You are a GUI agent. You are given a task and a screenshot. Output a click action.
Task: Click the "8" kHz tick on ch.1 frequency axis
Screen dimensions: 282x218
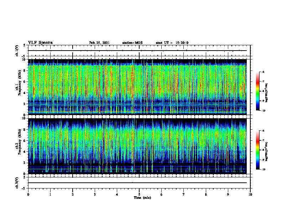point(25,71)
